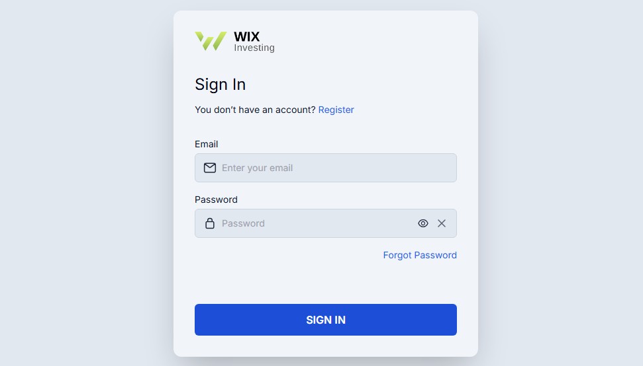Click the 'Investing' subtitle text
643x366 pixels.
click(254, 48)
